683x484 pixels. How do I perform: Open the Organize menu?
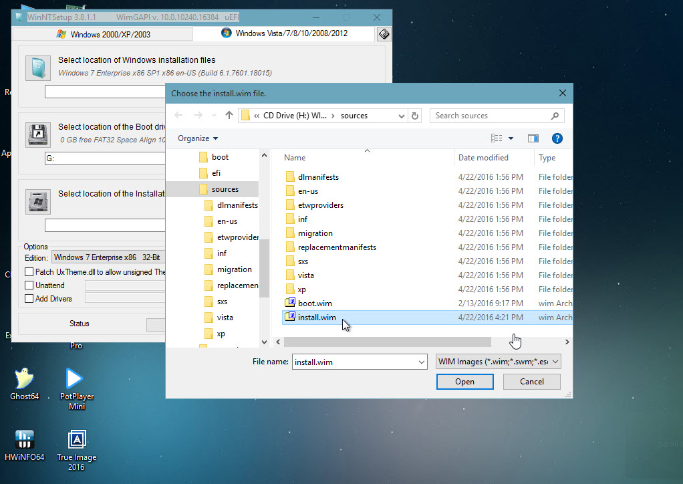[x=197, y=138]
